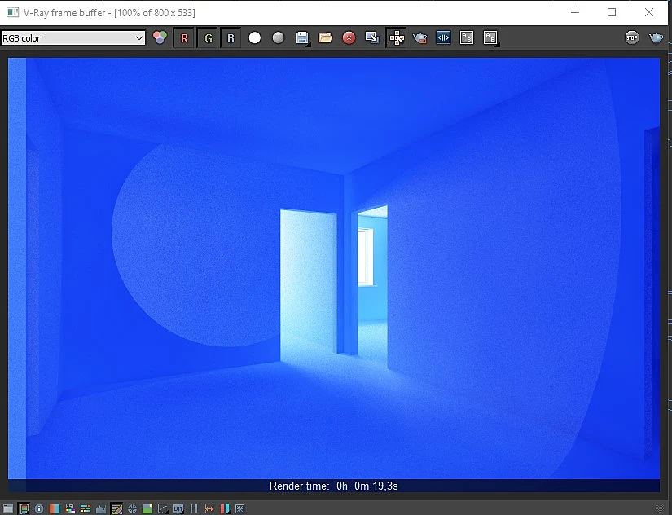The height and width of the screenshot is (515, 672).
Task: Toggle color balance correction icon
Action: coord(86,508)
